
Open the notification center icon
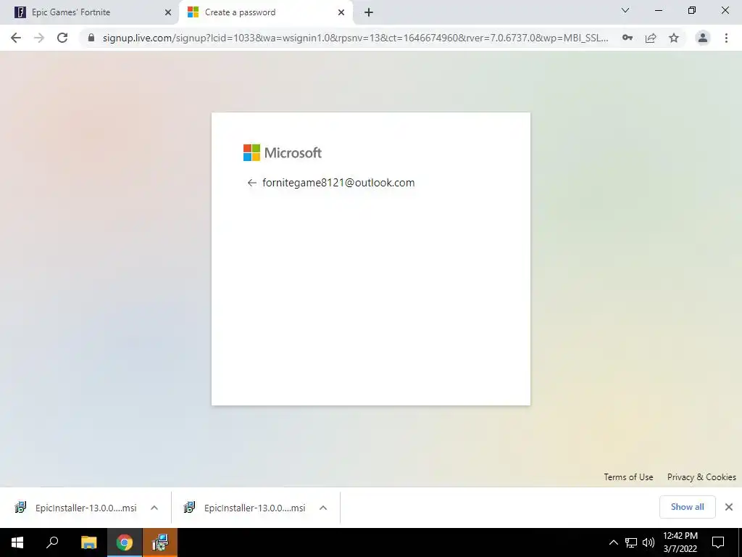click(x=718, y=542)
